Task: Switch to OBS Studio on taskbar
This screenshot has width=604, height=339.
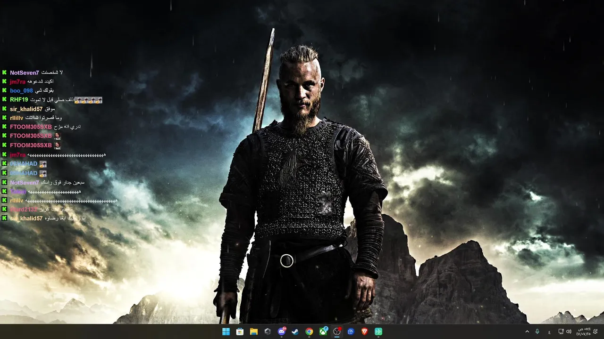Action: 337,331
